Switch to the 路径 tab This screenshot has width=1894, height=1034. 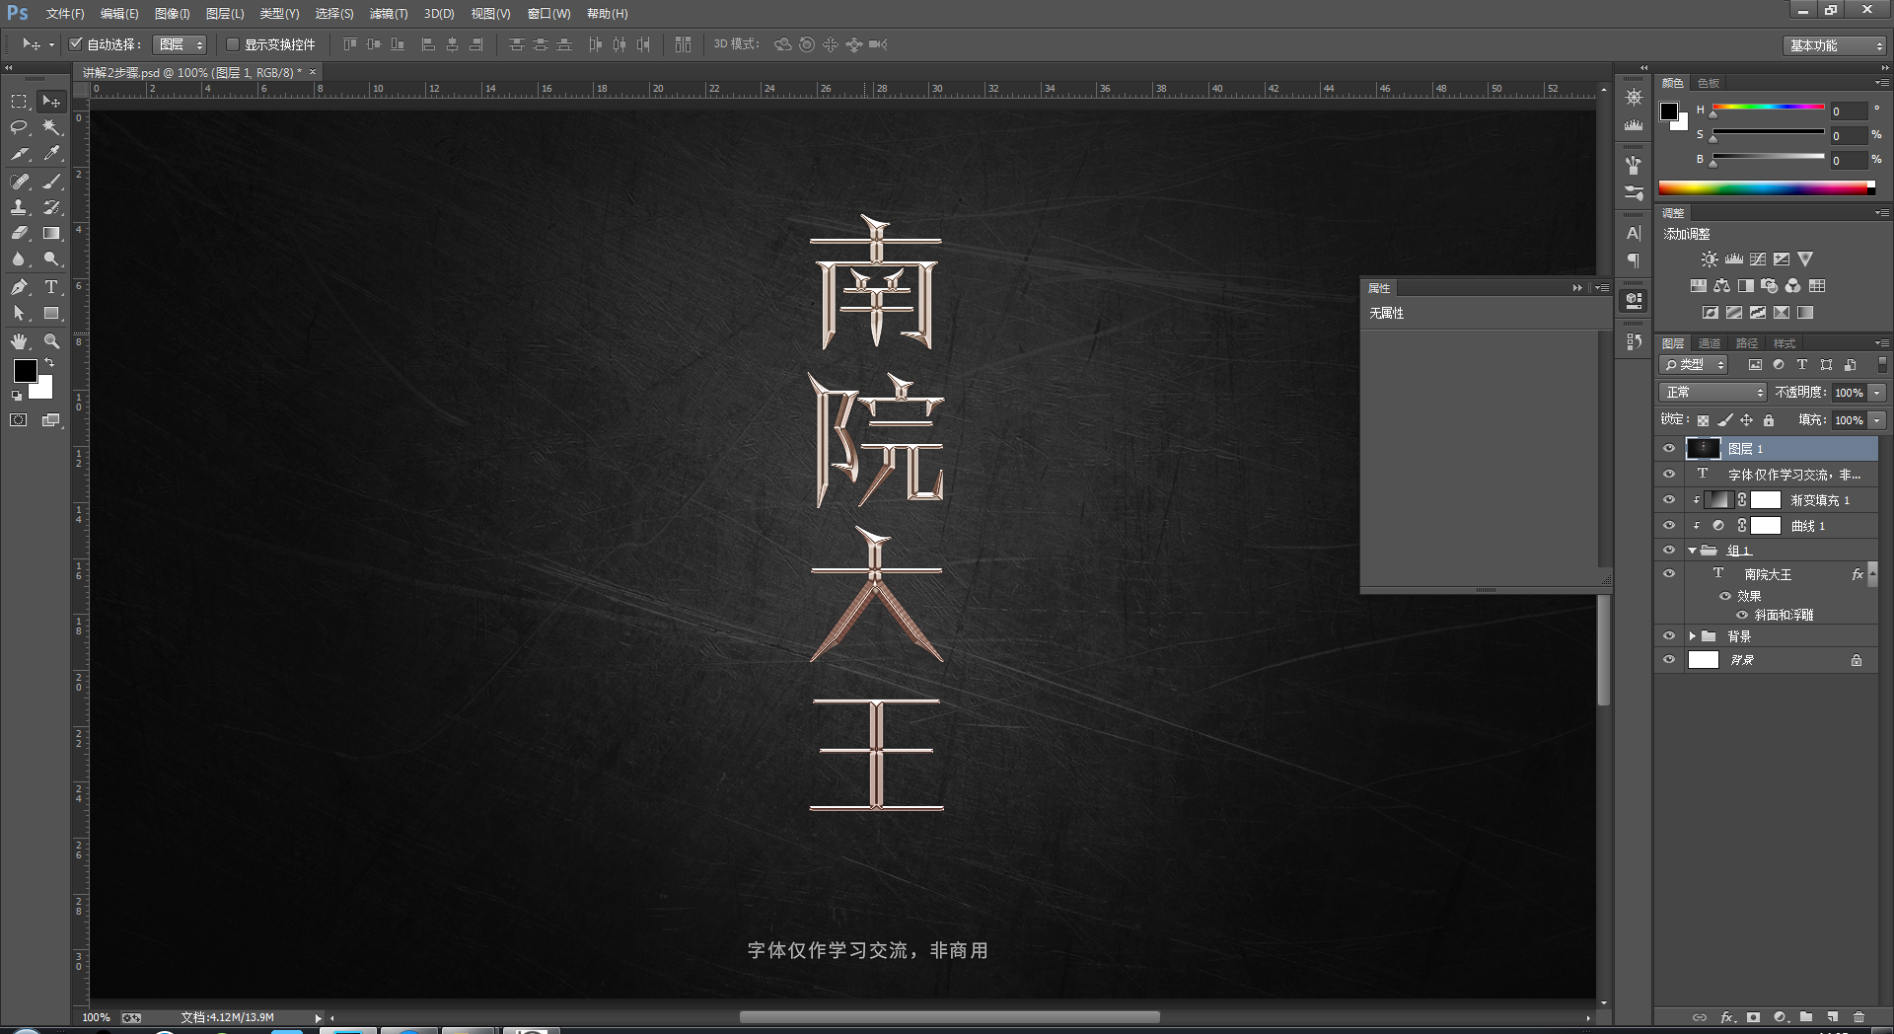coord(1747,343)
